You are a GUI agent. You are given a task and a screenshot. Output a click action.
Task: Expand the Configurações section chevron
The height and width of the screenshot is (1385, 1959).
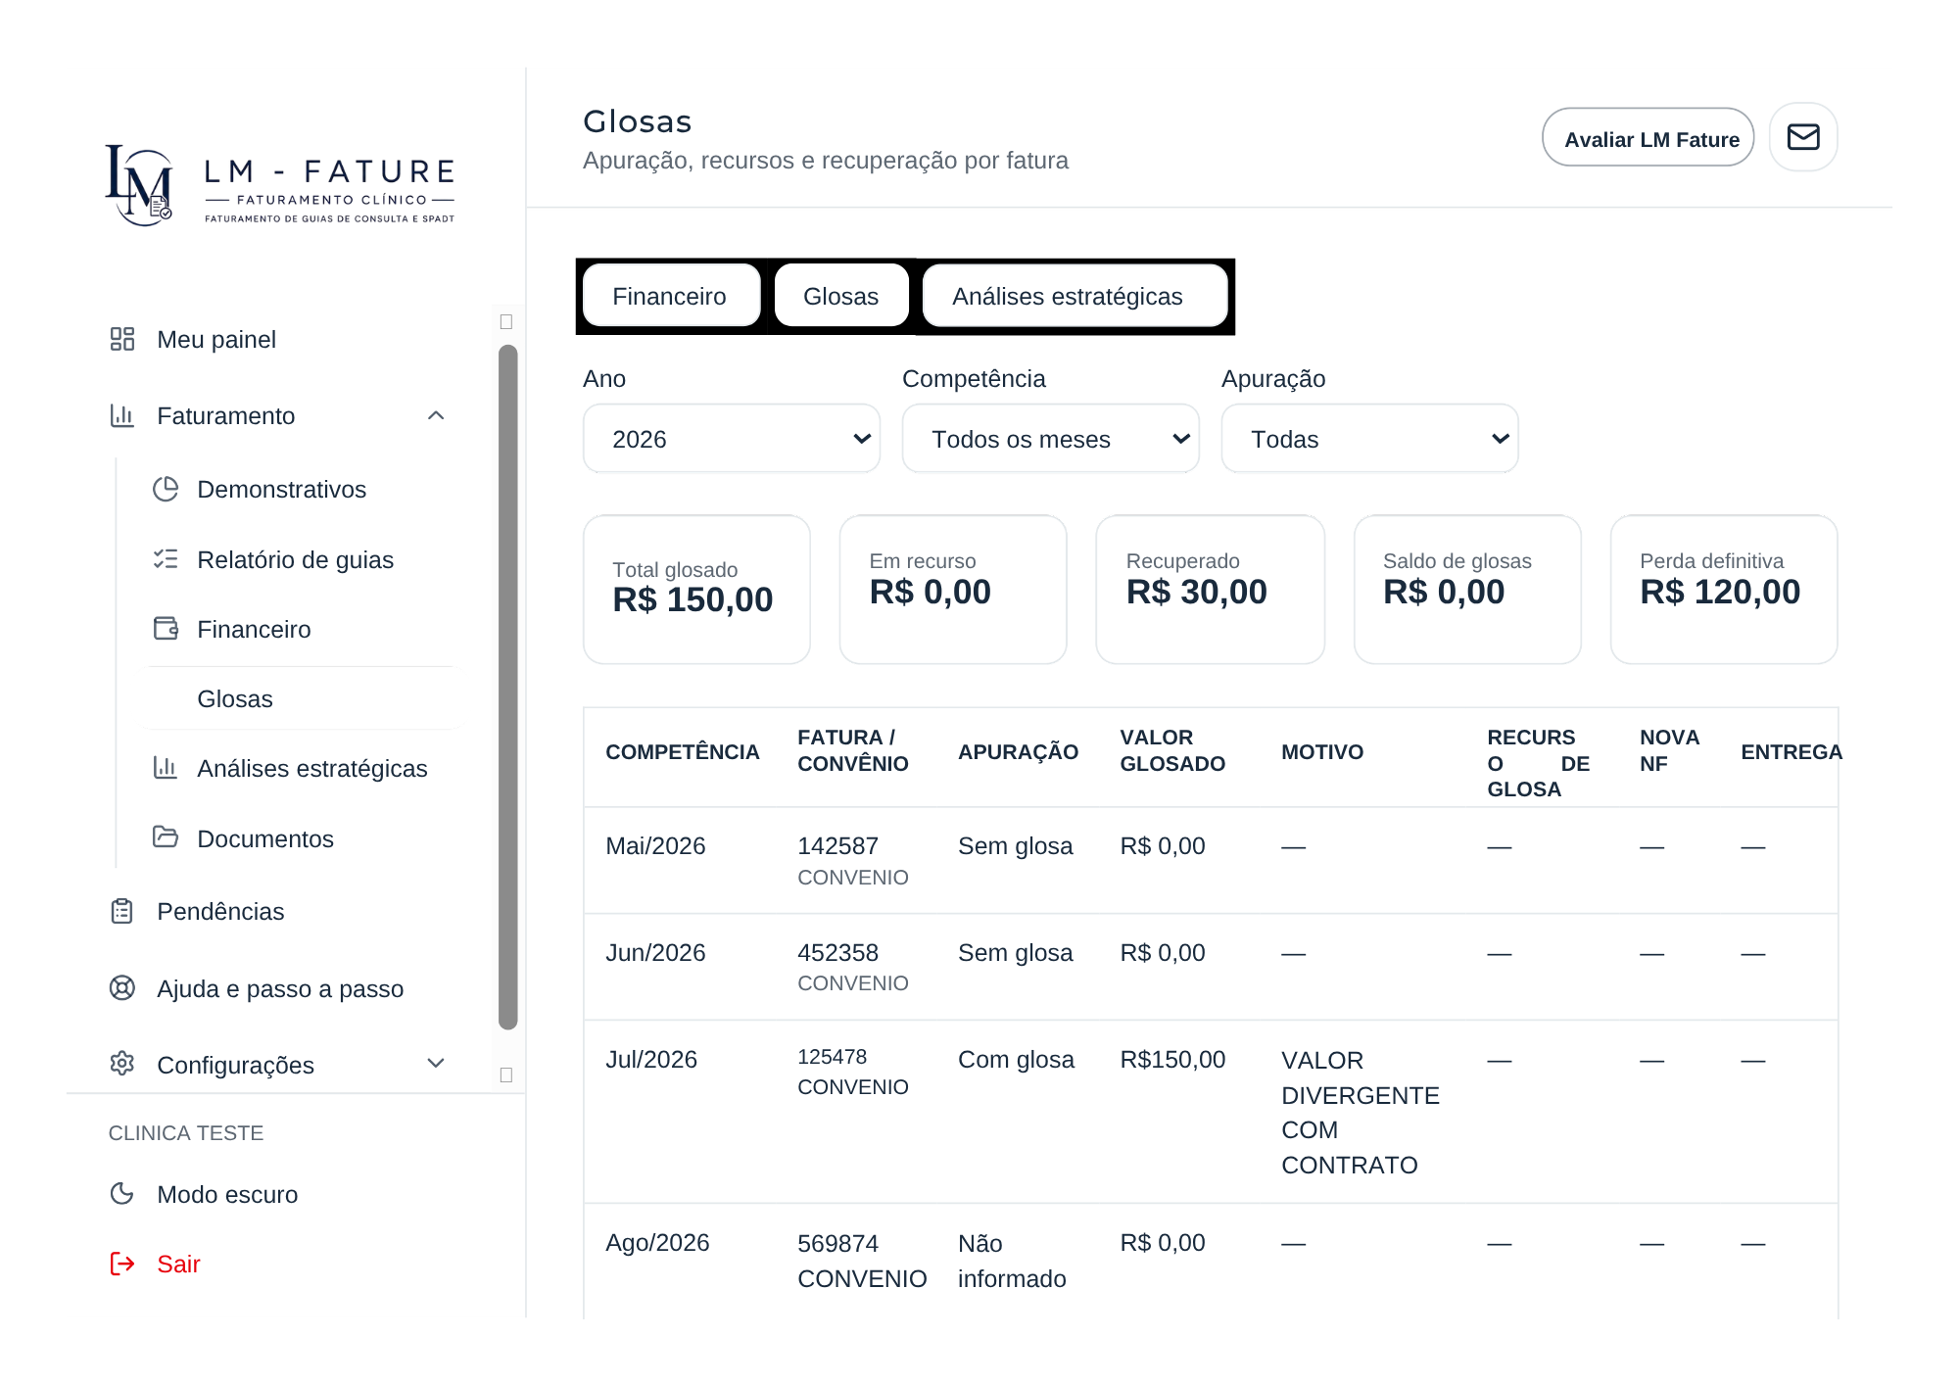tap(436, 1064)
